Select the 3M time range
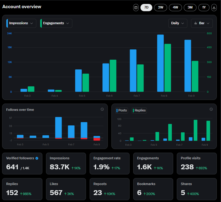Viewport: 221px width, 202px height. pyautogui.click(x=190, y=8)
